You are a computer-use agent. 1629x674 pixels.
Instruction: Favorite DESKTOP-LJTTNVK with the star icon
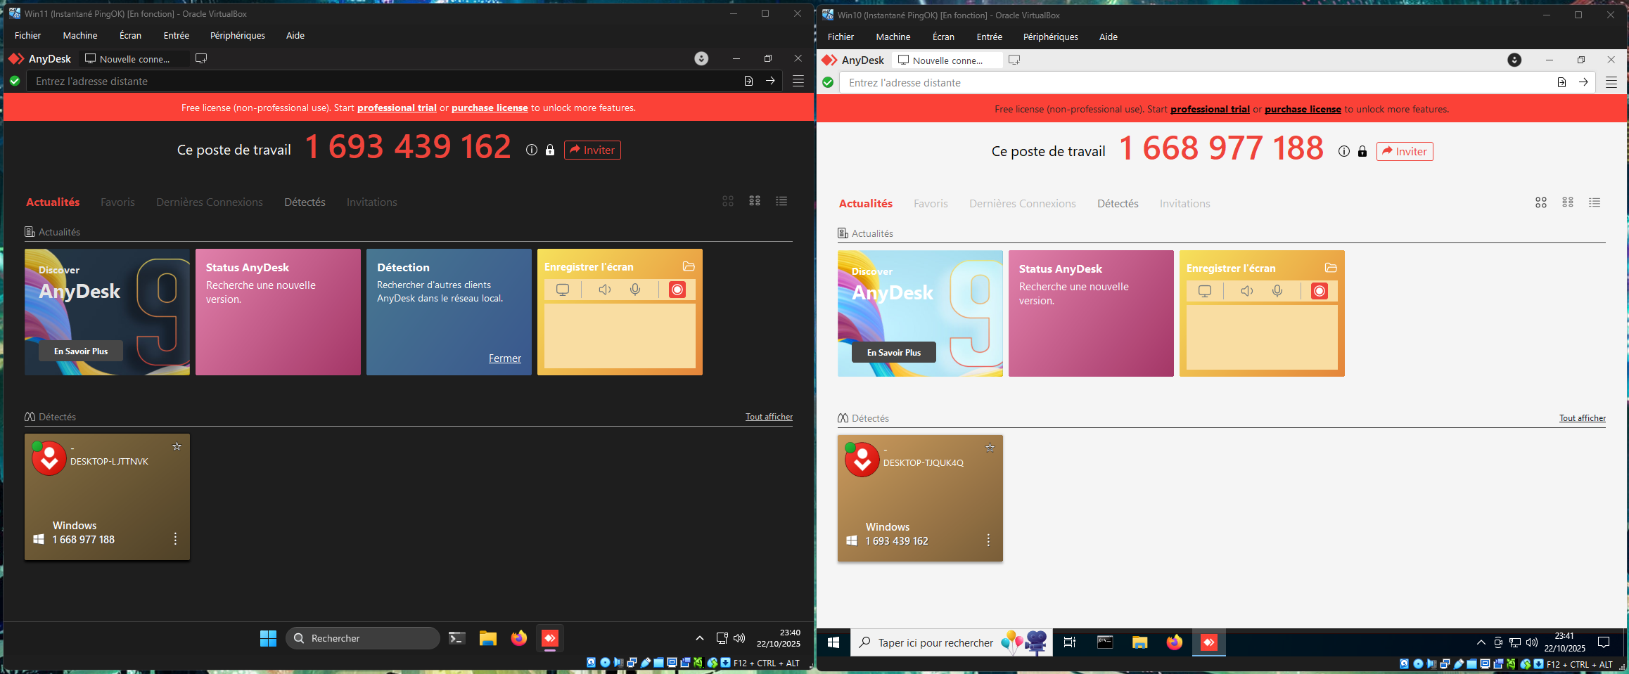[177, 446]
